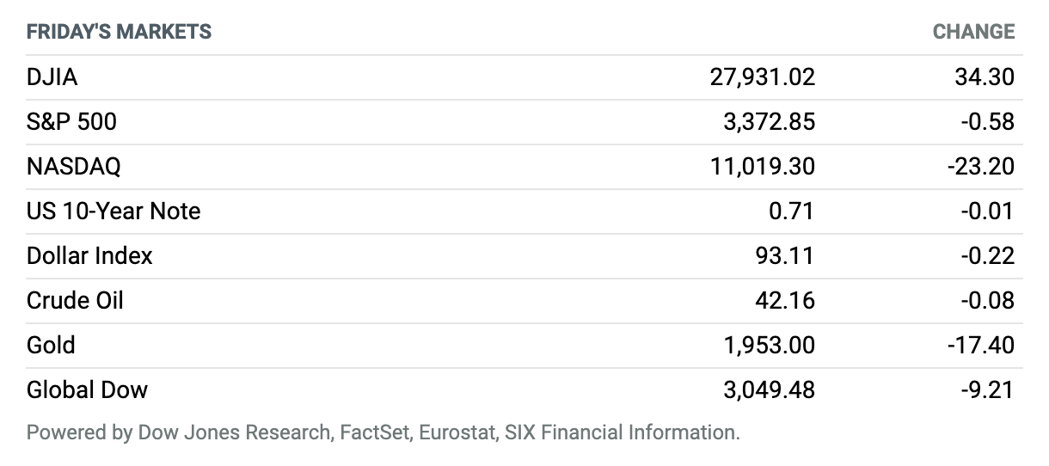This screenshot has width=1049, height=466.
Task: Click the CHANGE column header
Action: pyautogui.click(x=973, y=32)
